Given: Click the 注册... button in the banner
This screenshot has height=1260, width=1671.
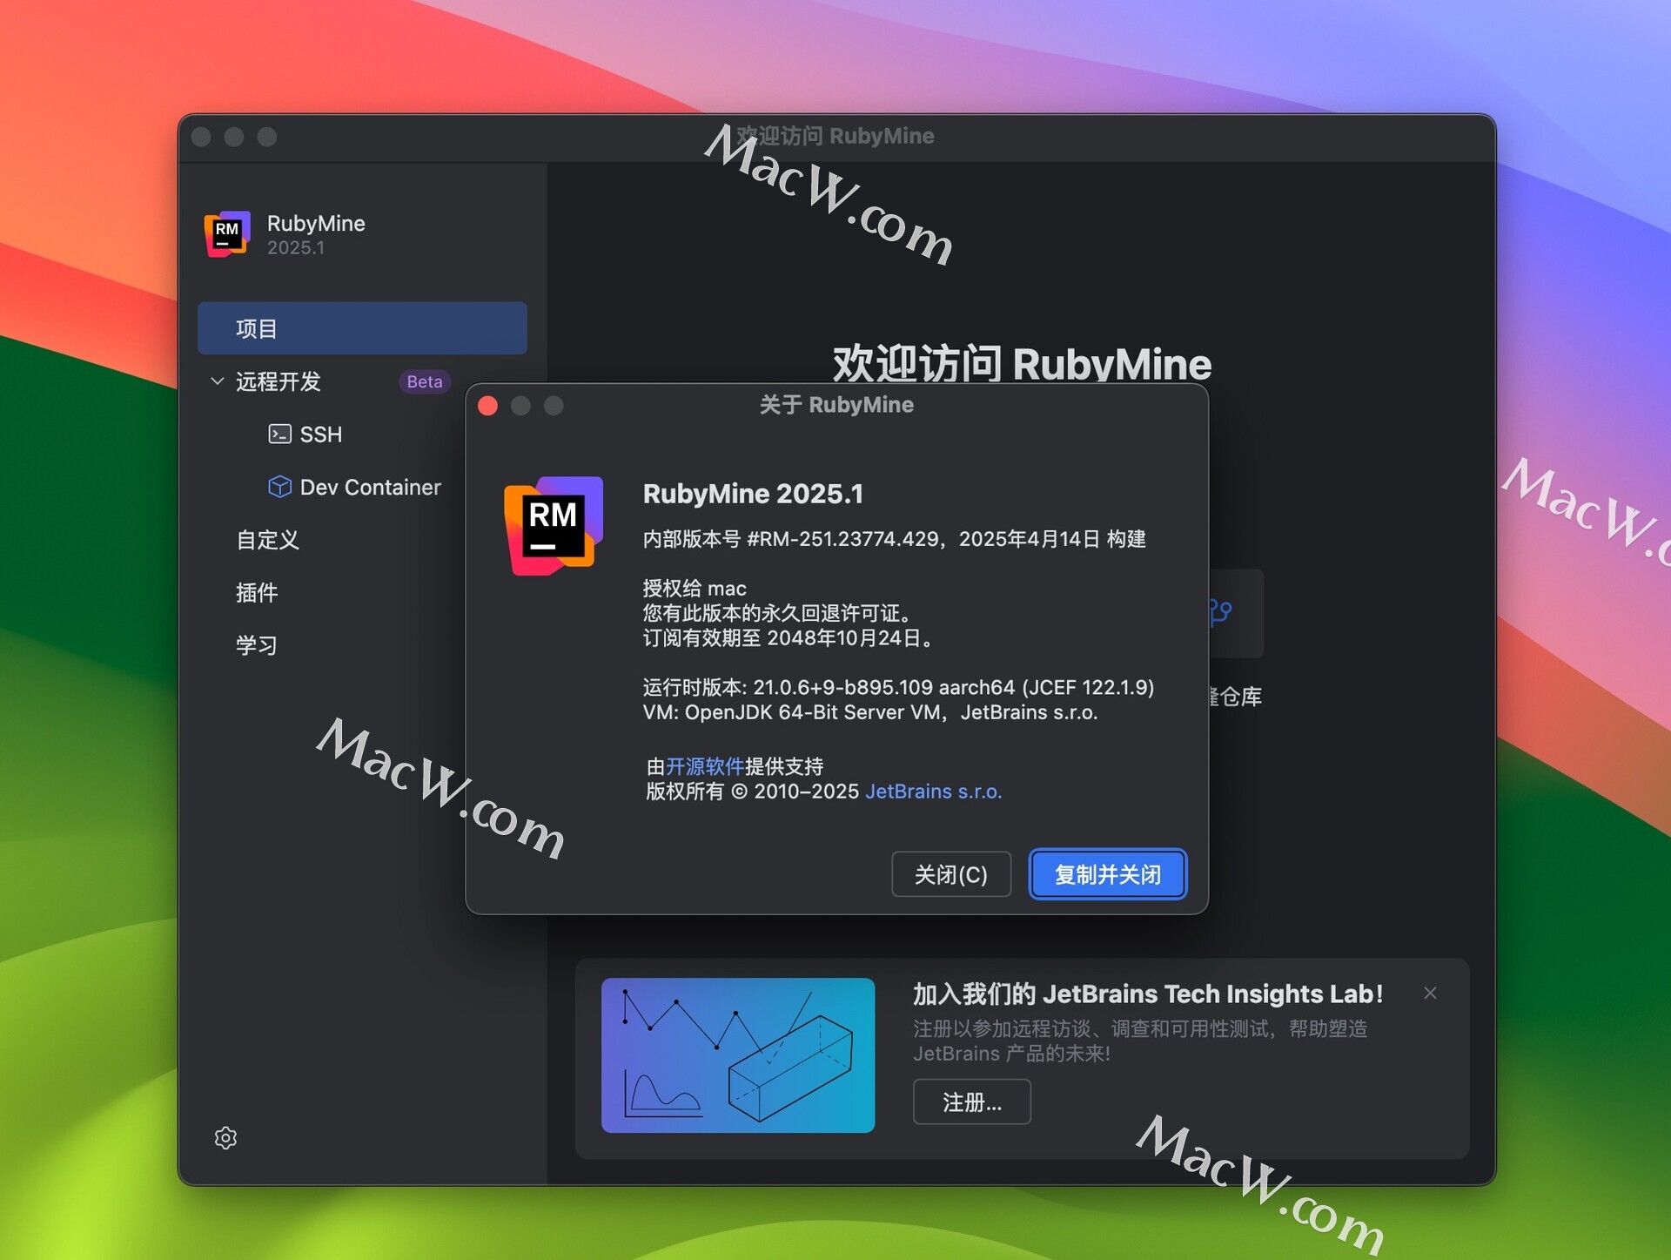Looking at the screenshot, I should tap(971, 1102).
